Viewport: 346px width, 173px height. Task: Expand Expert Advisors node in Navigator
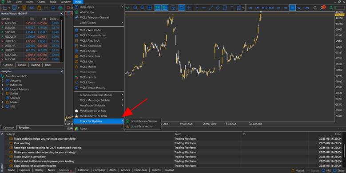tap(2, 89)
